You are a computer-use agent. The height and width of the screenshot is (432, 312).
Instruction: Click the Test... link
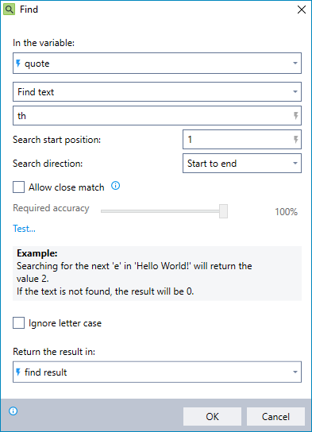[x=25, y=229]
